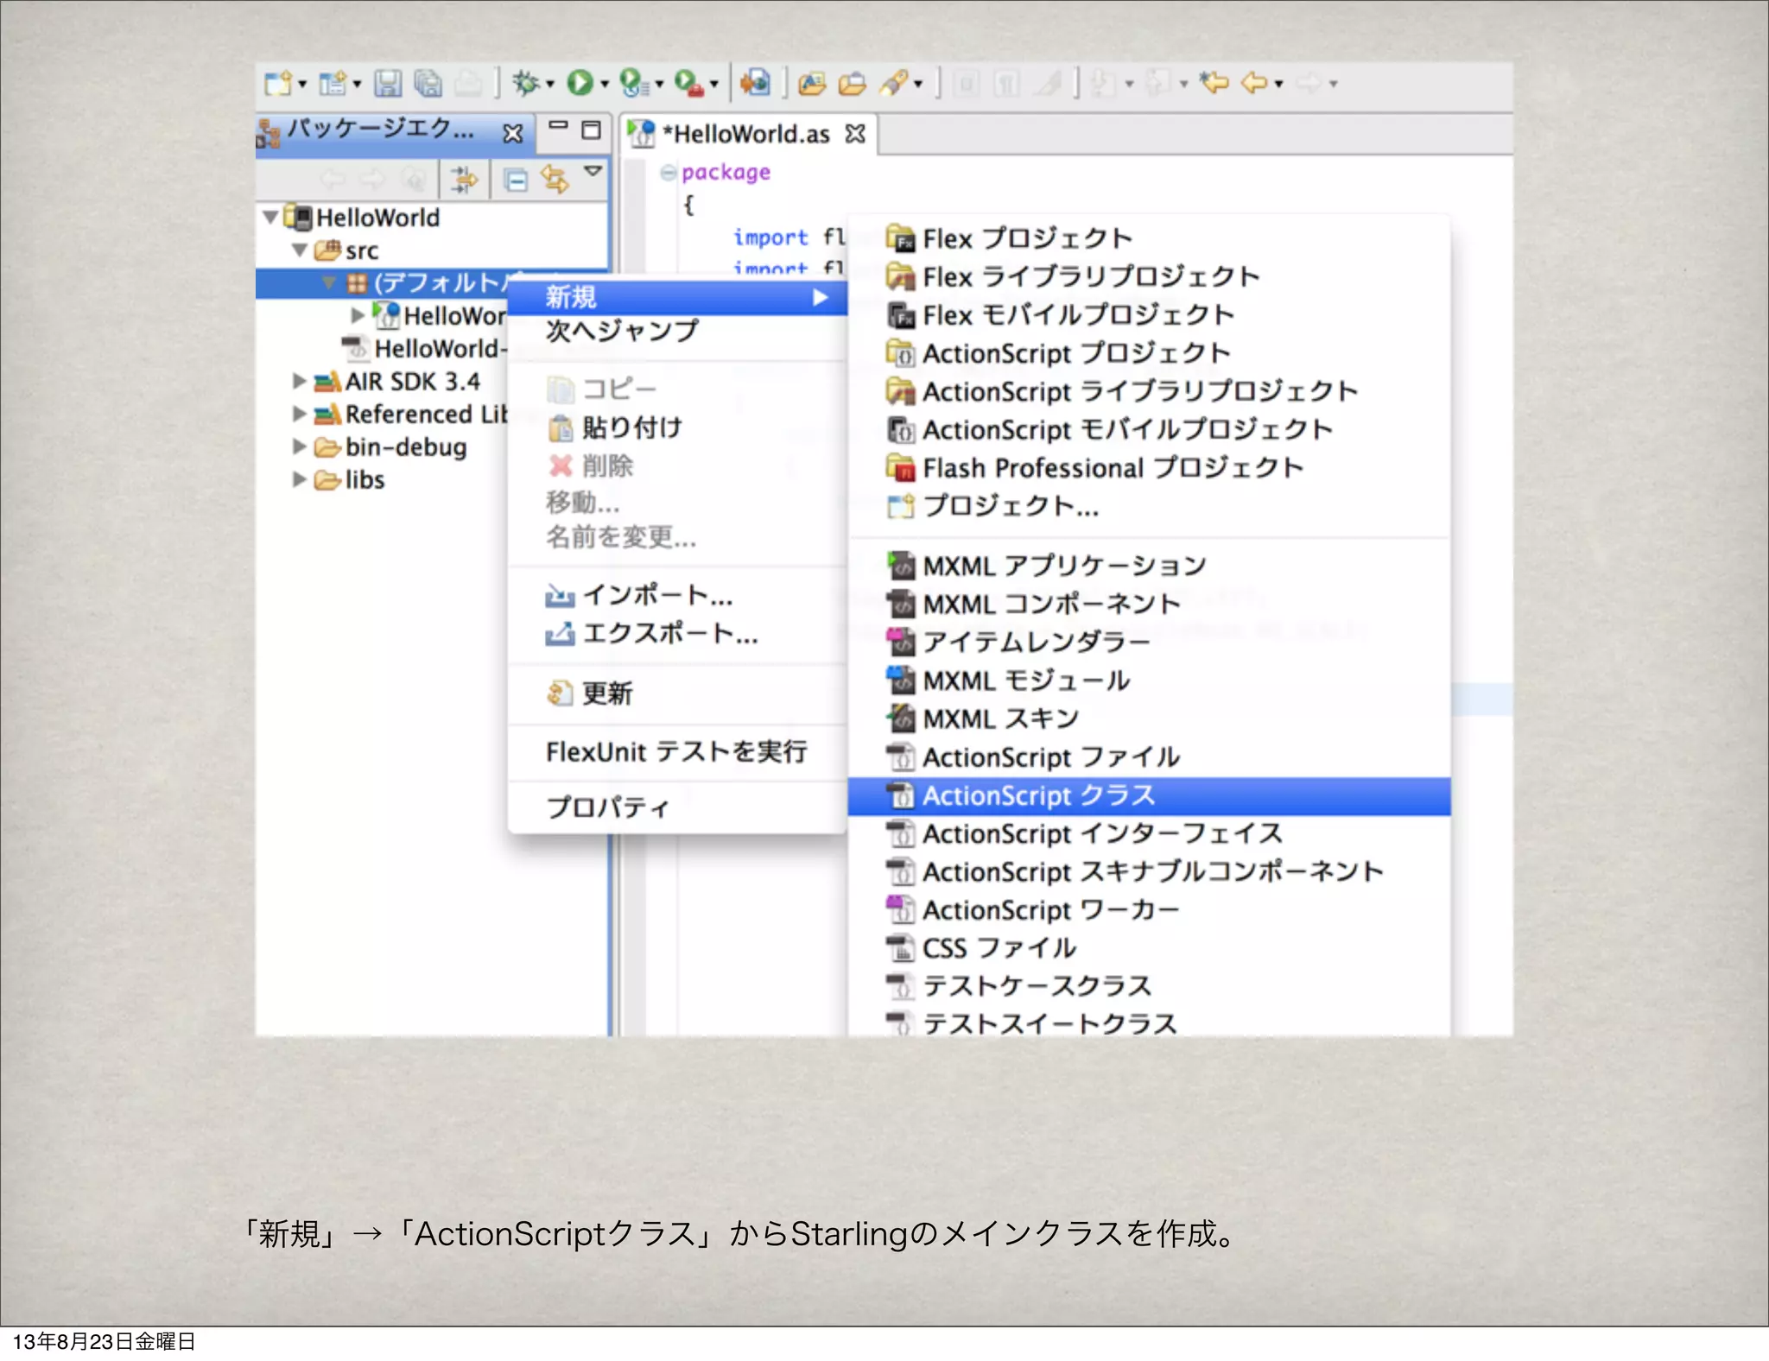The image size is (1769, 1361).
Task: Choose FlexUnit テストを実行 menu entry
Action: click(x=677, y=752)
